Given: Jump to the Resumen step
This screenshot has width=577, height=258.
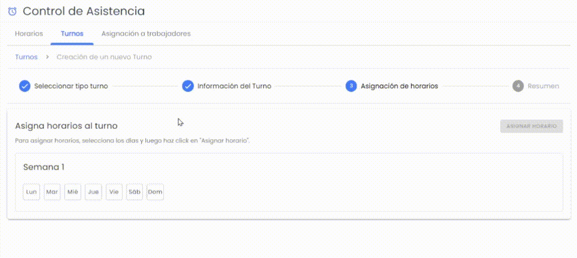Looking at the screenshot, I should tap(544, 86).
